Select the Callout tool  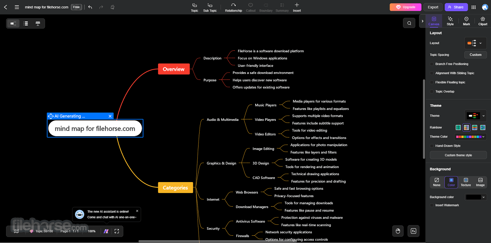[251, 7]
